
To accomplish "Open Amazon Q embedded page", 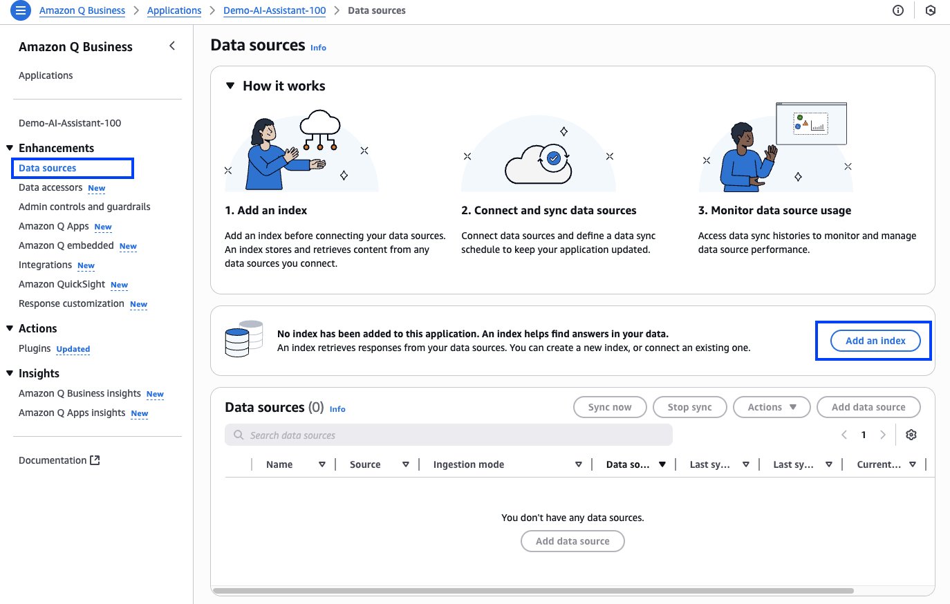I will point(66,245).
